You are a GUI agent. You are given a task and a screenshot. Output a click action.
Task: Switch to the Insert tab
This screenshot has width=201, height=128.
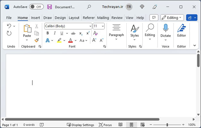35,18
